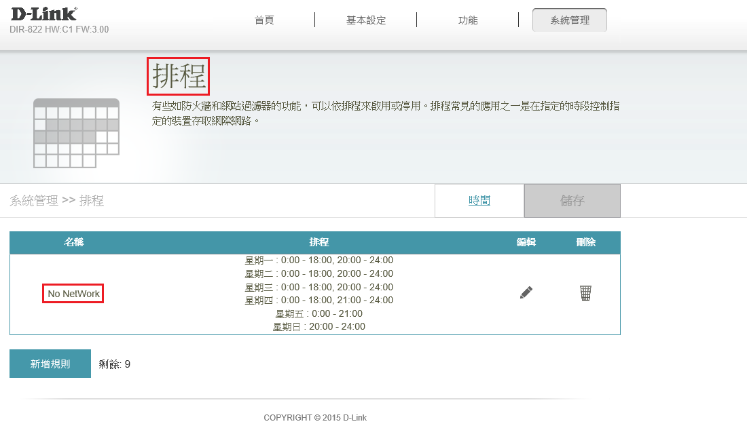The image size is (747, 426).
Task: Click the calendar schedule icon
Action: tap(76, 133)
